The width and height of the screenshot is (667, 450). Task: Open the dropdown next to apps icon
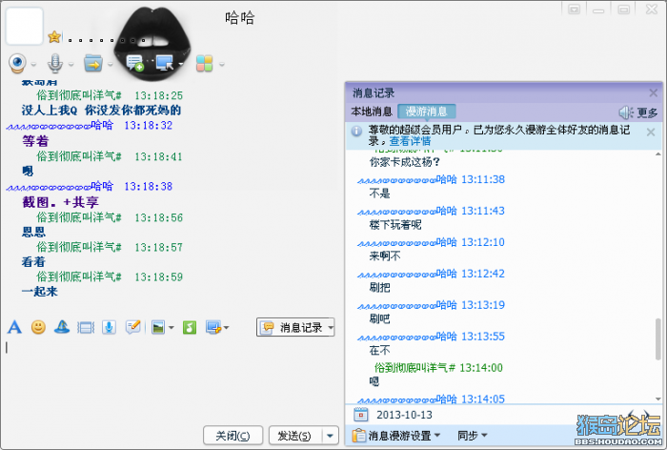point(222,65)
